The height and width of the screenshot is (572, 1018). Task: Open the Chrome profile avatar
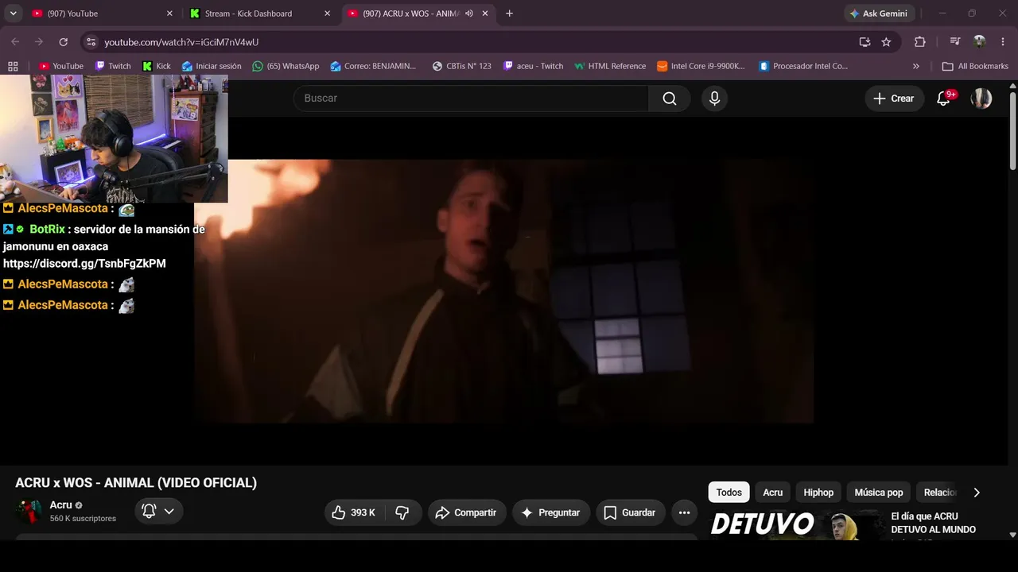[x=980, y=42]
